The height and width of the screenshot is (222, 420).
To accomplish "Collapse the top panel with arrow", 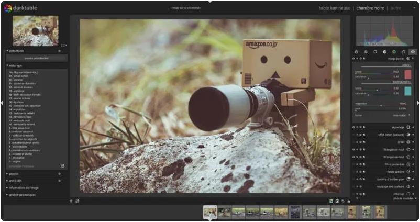I will coord(210,2).
